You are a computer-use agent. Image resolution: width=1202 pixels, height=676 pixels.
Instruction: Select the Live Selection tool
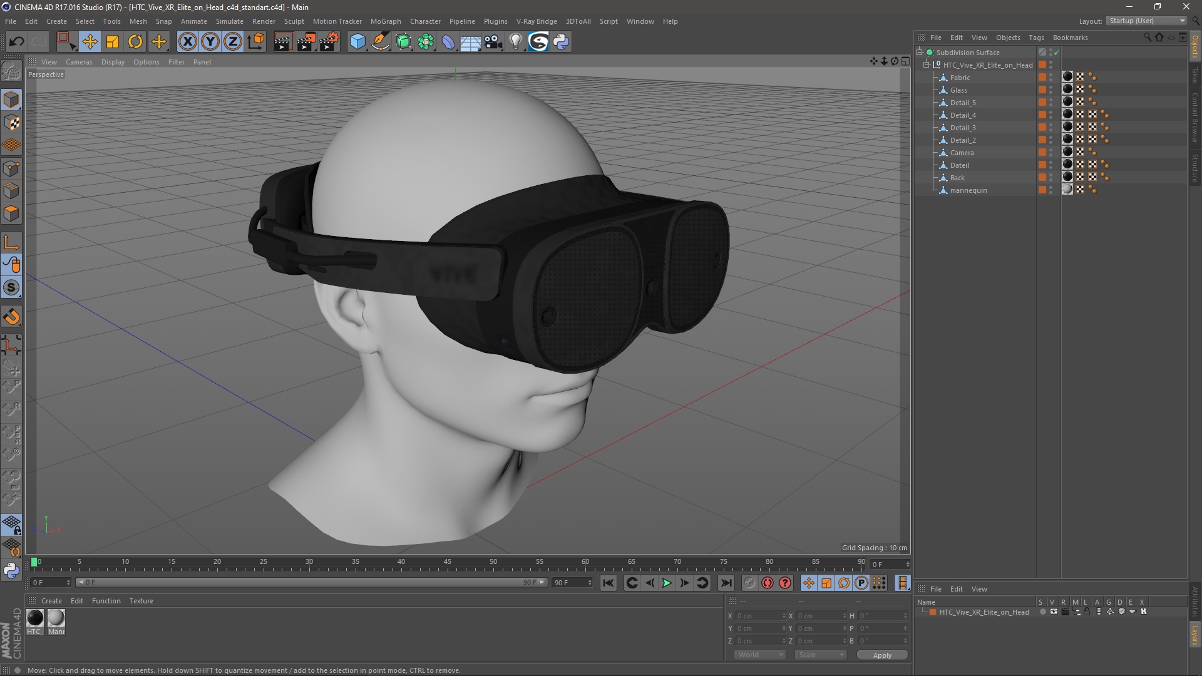click(x=66, y=42)
